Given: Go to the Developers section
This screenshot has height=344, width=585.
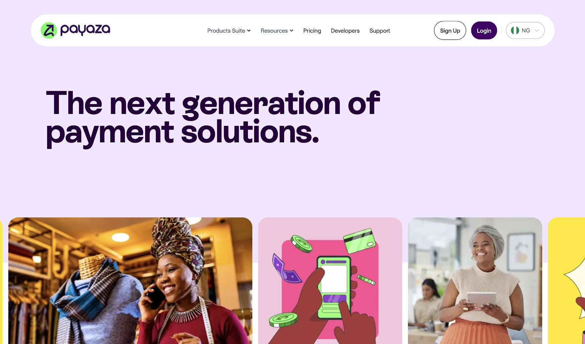Looking at the screenshot, I should pyautogui.click(x=345, y=31).
